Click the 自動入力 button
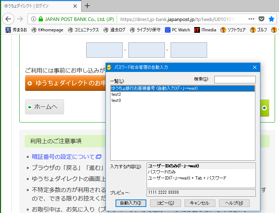Screen dimensions: 279x213 point(131,203)
